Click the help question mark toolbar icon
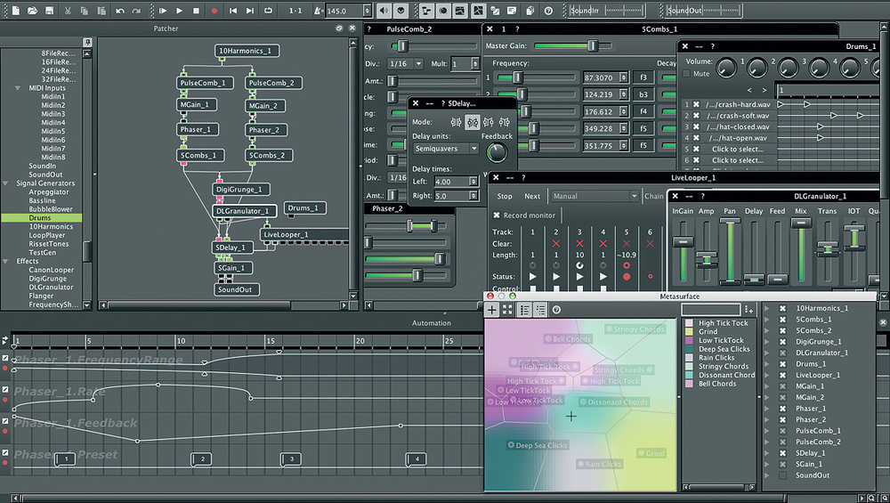Screen dimensions: 890x503 [548, 10]
